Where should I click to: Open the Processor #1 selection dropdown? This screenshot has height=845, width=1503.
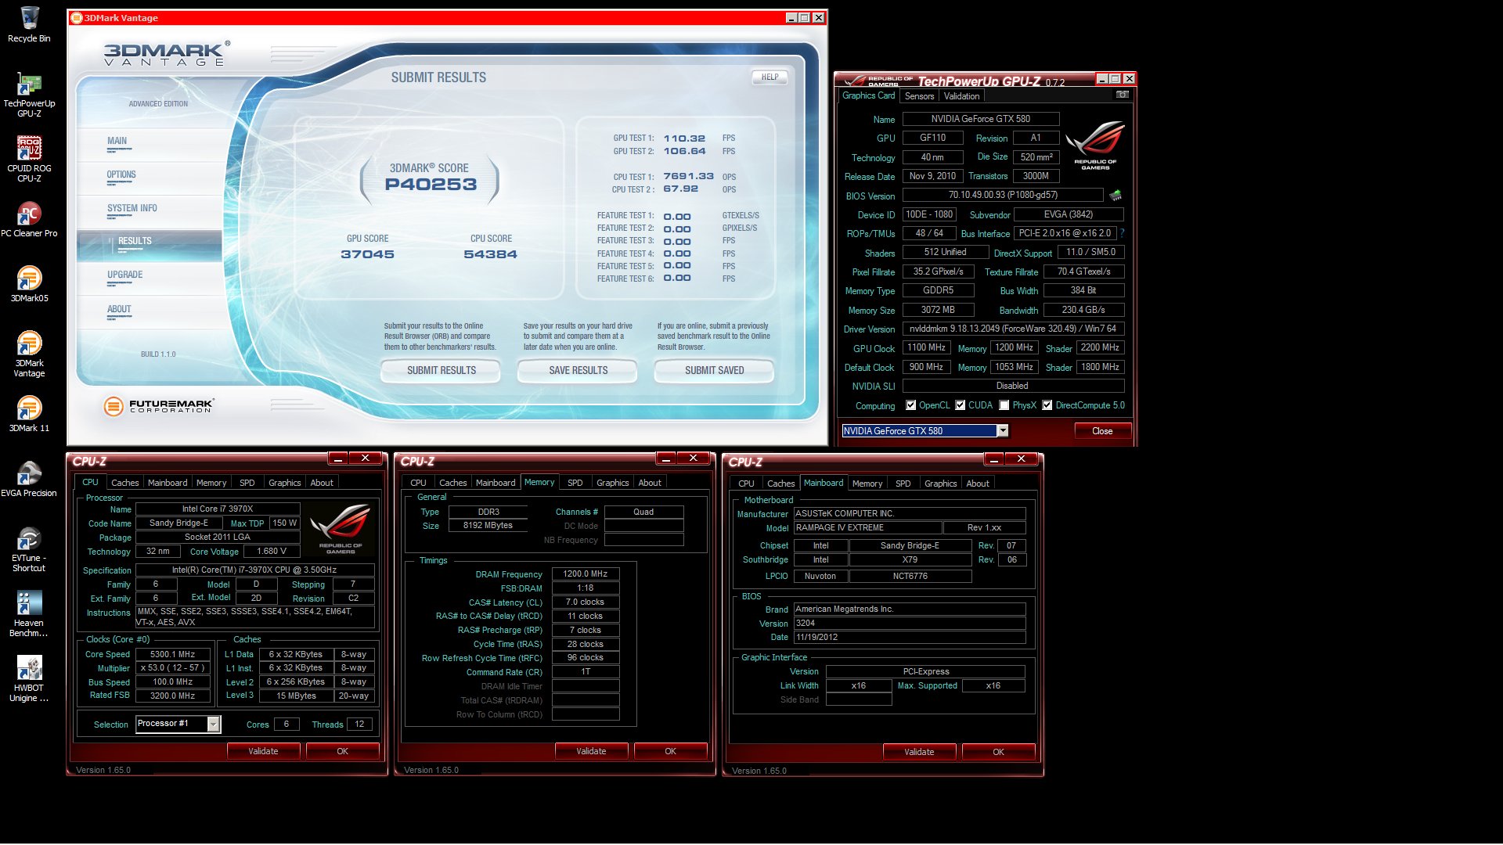point(213,725)
